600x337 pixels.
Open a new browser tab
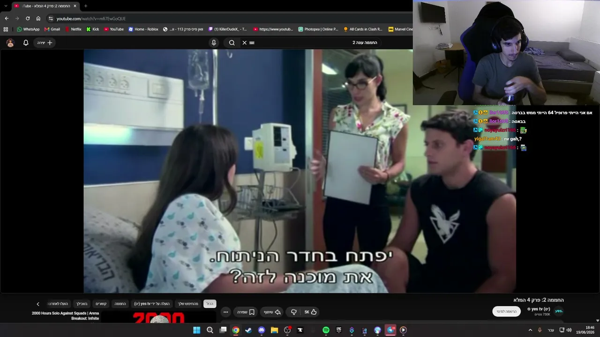click(x=85, y=6)
